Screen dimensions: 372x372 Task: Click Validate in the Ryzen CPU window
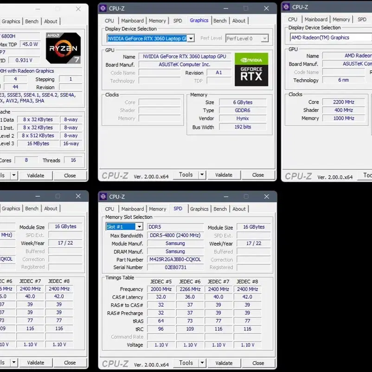click(36, 175)
